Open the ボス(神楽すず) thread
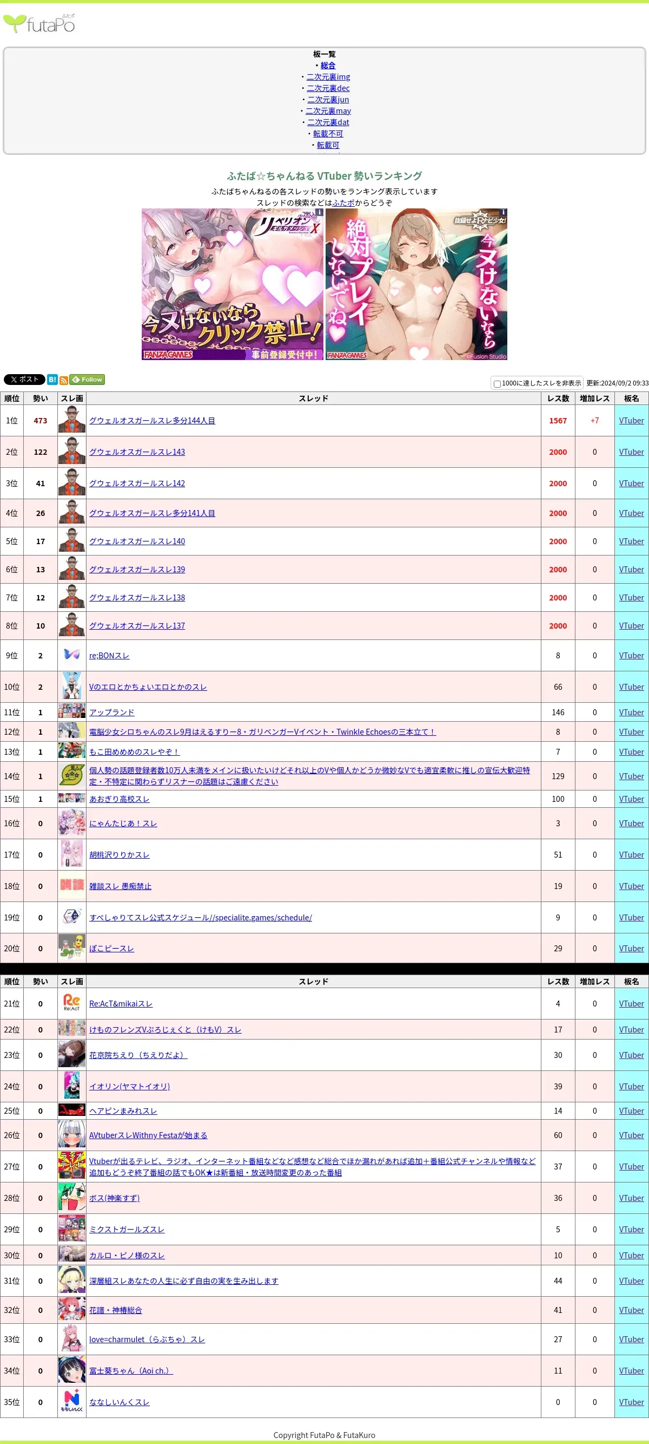649x1444 pixels. 114,1198
